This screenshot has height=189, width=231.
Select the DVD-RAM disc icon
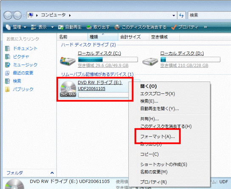pos(68,89)
